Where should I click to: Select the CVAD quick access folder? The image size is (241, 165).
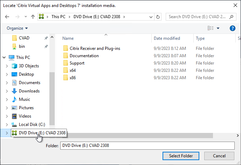24,38
